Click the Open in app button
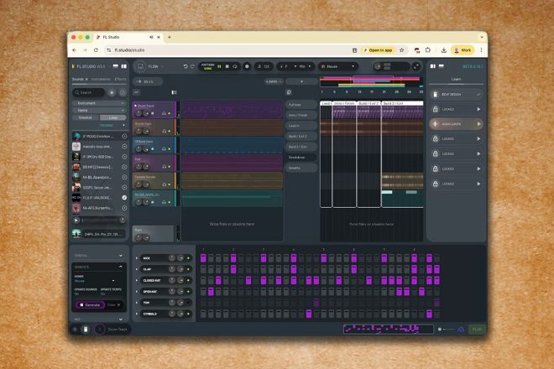554x369 pixels. [384, 50]
